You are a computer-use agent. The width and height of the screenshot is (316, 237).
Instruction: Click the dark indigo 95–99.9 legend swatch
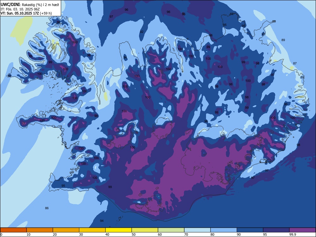click(276, 230)
